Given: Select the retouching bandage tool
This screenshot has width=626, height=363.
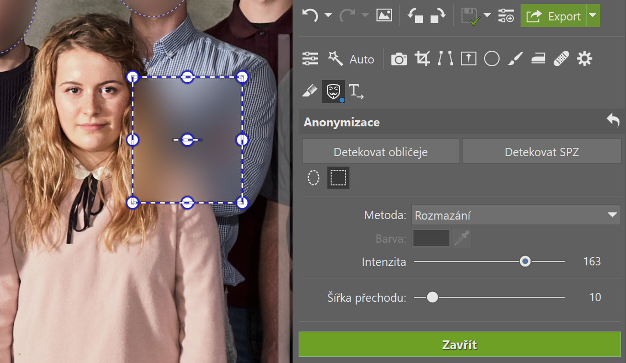Looking at the screenshot, I should click(x=561, y=58).
